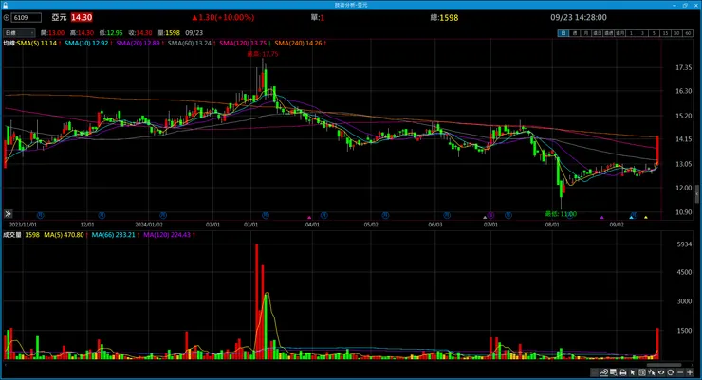
Task: Click the 最高 17.75 high price annotation
Action: [x=263, y=54]
